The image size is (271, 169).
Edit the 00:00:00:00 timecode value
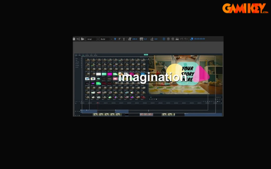200,39
